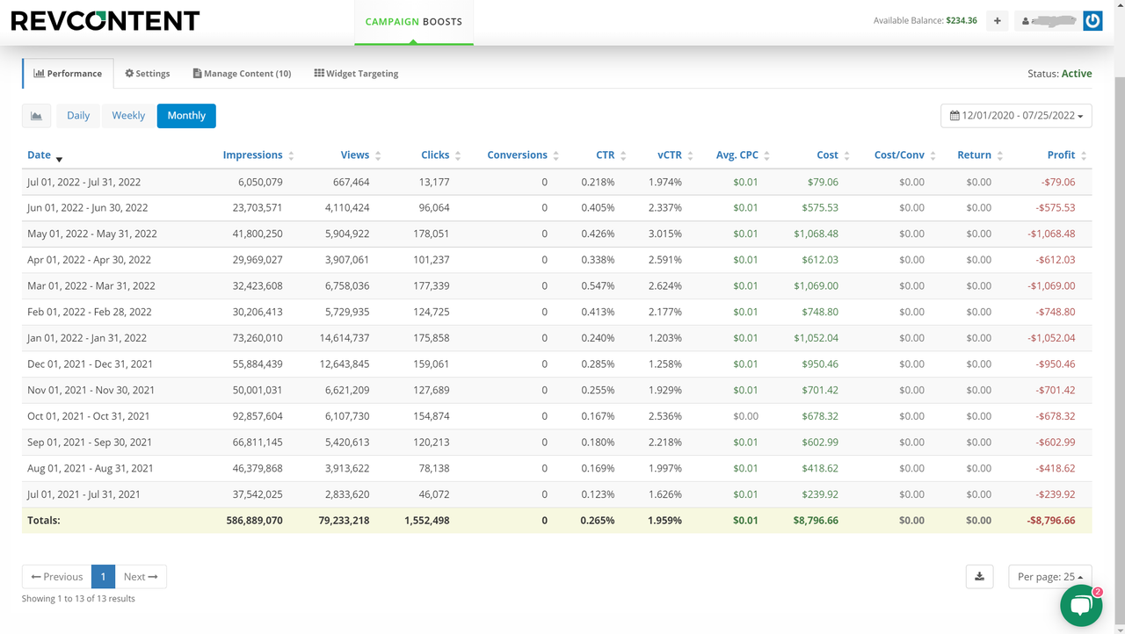1125x634 pixels.
Task: Click the Apr 01, 2022 - Apr 30, 2022 row date
Action: [x=90, y=260]
